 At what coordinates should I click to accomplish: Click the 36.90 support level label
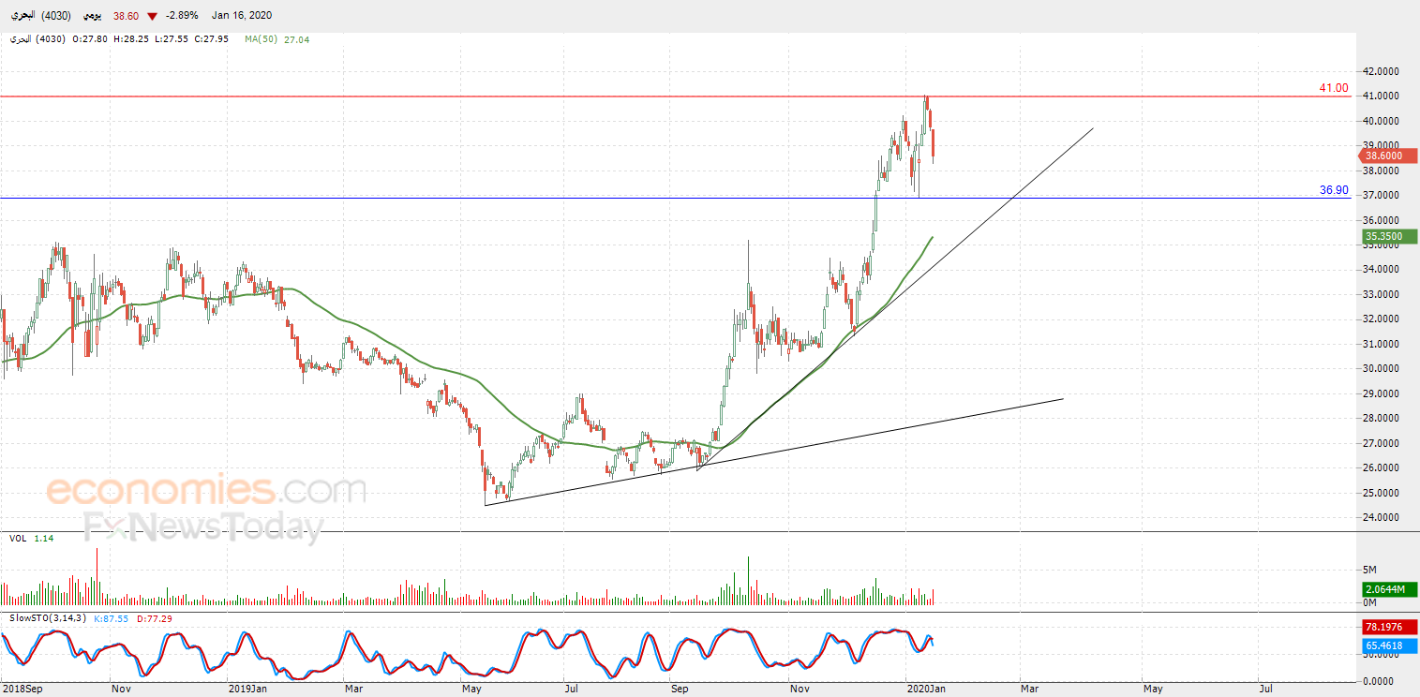pyautogui.click(x=1333, y=190)
